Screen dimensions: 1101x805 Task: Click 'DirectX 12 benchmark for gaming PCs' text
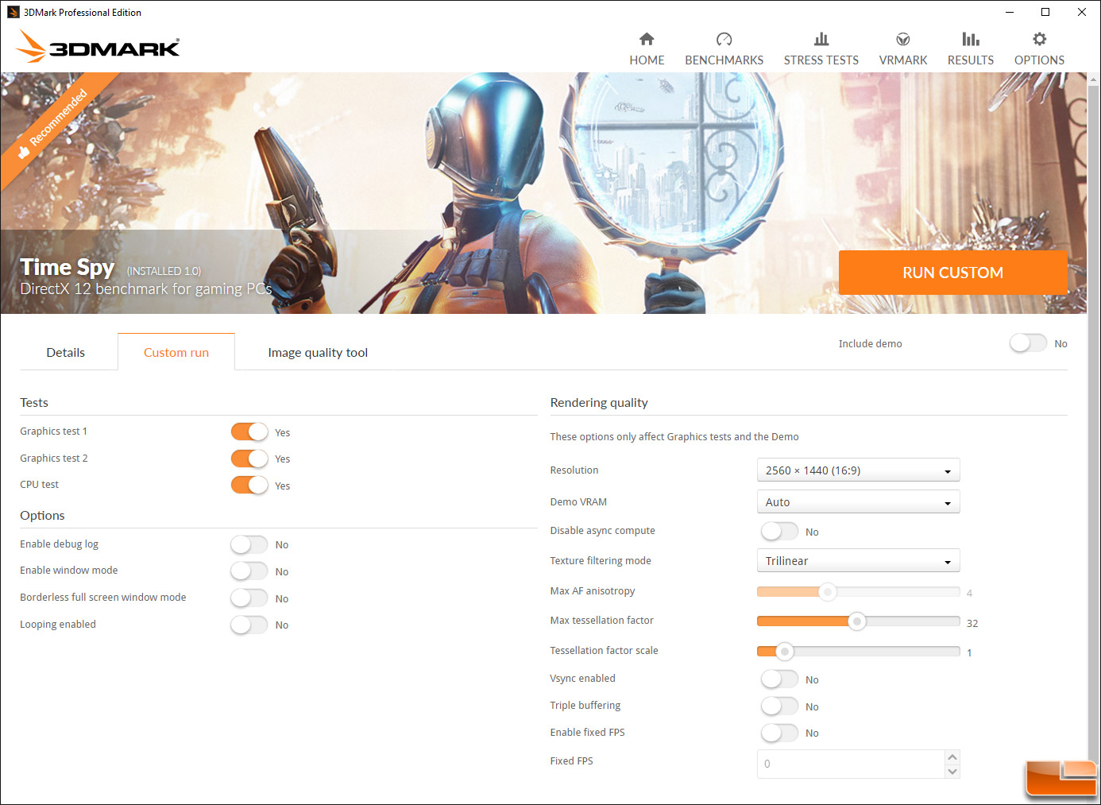coord(146,289)
